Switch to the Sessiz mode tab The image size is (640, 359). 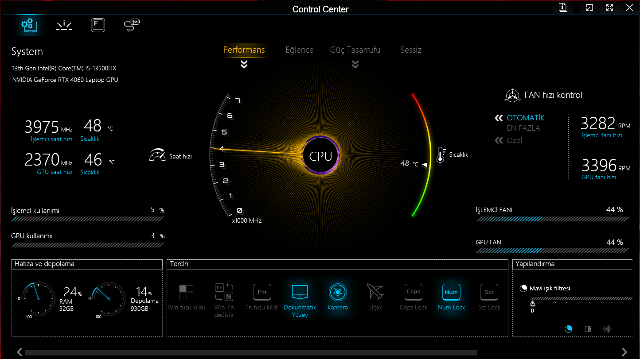coord(411,50)
